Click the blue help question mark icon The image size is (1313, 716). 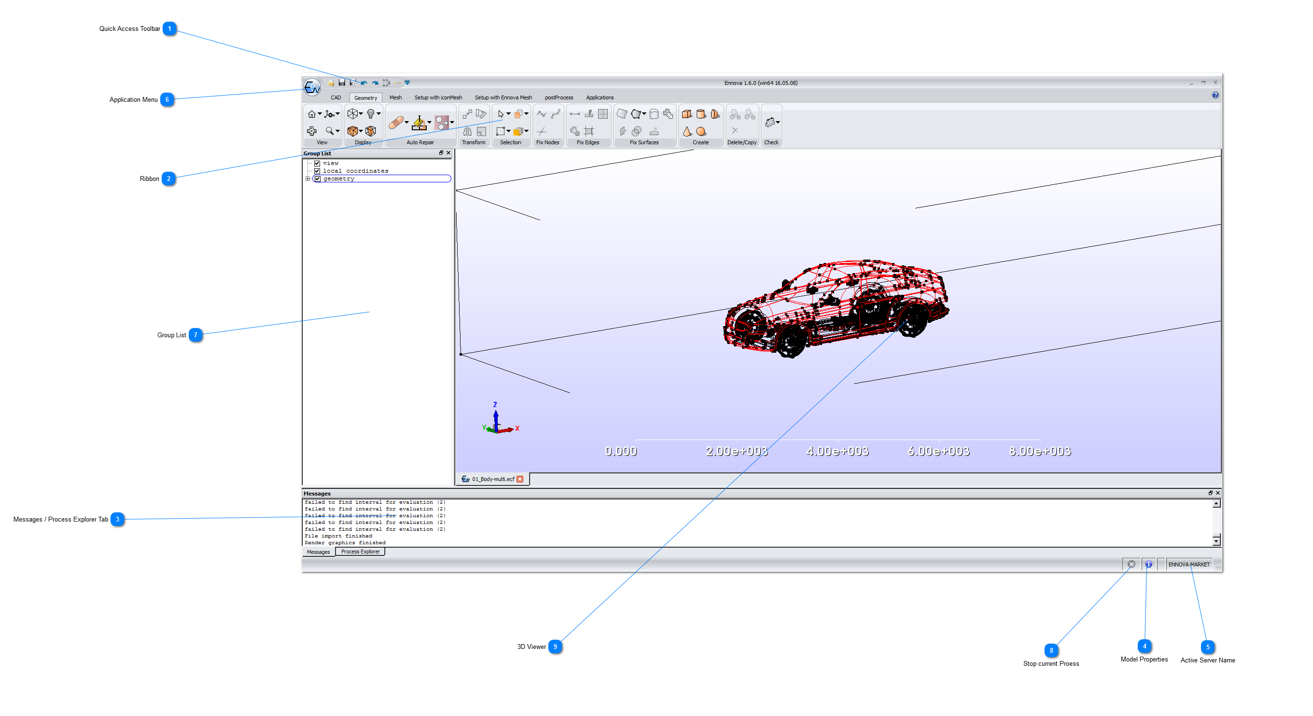coord(1215,96)
